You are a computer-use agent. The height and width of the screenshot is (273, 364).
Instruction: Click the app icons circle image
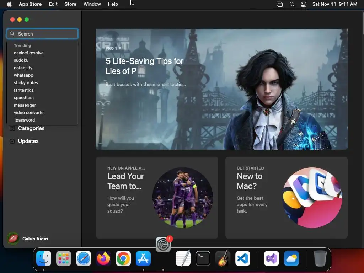click(312, 198)
